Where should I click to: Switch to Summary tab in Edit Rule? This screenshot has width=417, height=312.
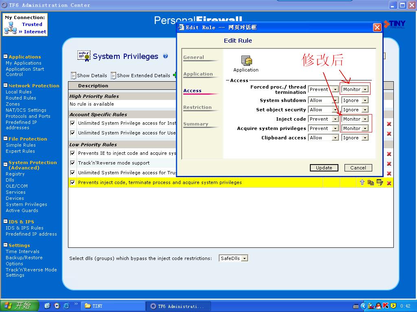pos(196,124)
